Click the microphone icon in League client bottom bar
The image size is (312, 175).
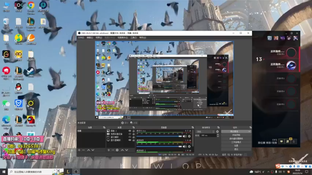[x=294, y=142]
